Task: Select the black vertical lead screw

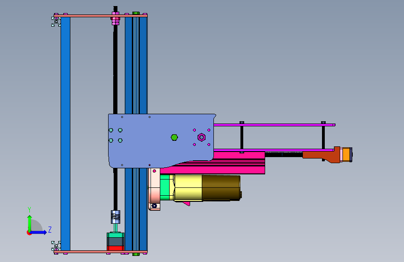Action: tap(115, 69)
